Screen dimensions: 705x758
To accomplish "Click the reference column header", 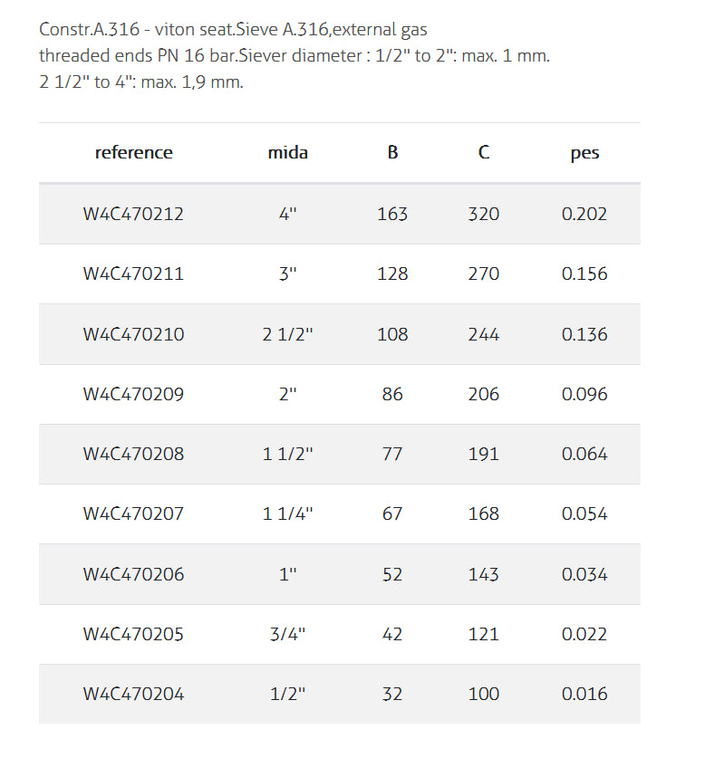I will (133, 153).
